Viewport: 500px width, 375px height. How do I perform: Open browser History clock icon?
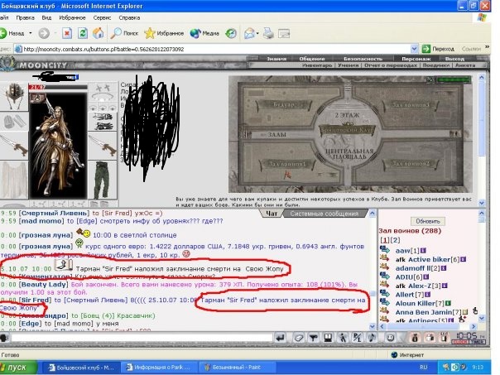click(x=231, y=33)
